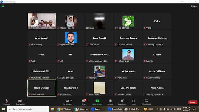This screenshot has height=112, width=199.
Task: Expand the arrow next to Participants
Action: [x=75, y=101]
